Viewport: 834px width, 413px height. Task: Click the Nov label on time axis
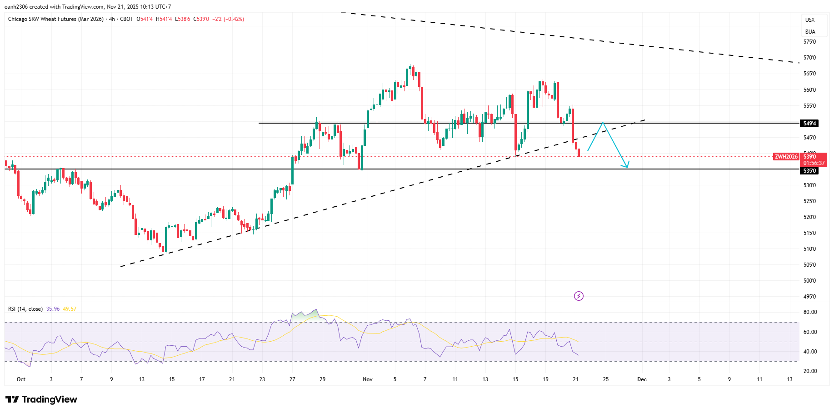pyautogui.click(x=368, y=379)
